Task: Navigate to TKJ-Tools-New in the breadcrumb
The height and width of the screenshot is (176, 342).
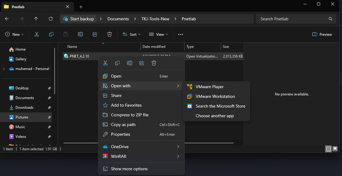Action: pyautogui.click(x=155, y=19)
